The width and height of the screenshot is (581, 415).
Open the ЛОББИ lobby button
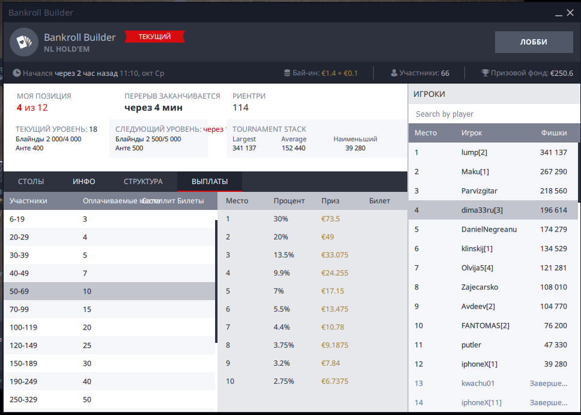pos(533,42)
